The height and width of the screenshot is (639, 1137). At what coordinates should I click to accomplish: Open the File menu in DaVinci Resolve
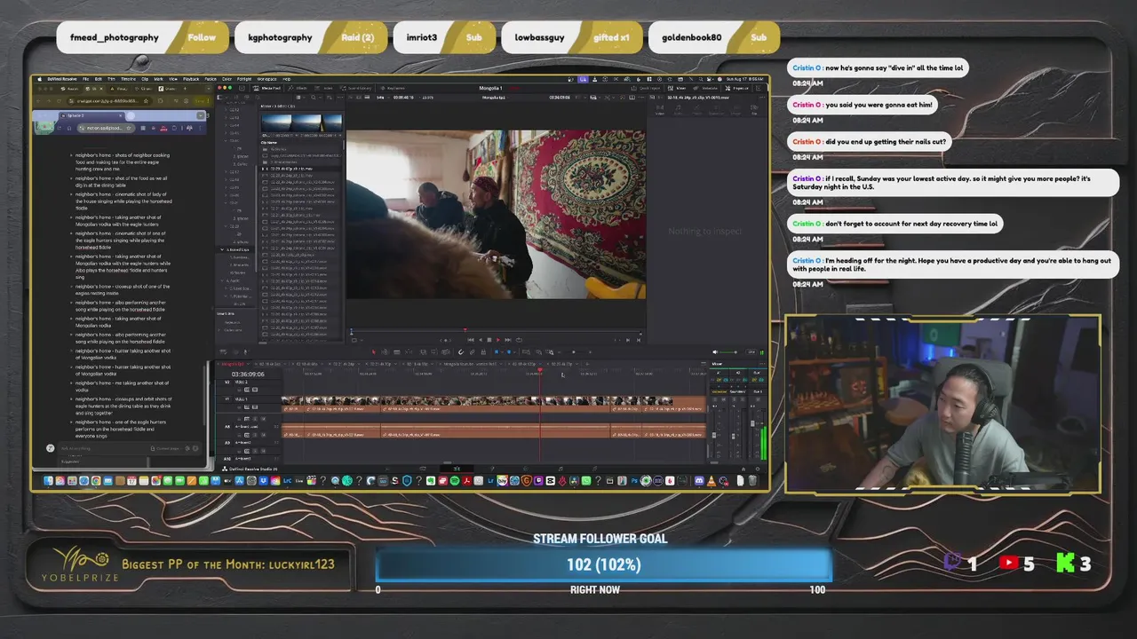(x=85, y=79)
